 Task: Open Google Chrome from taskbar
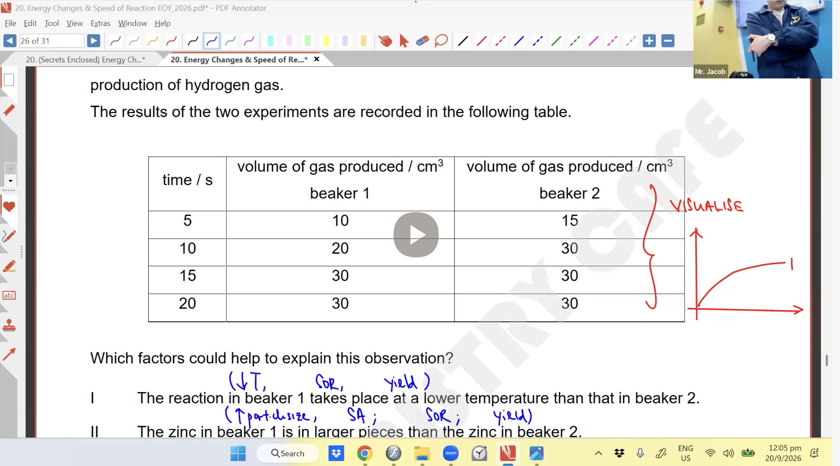(x=364, y=453)
